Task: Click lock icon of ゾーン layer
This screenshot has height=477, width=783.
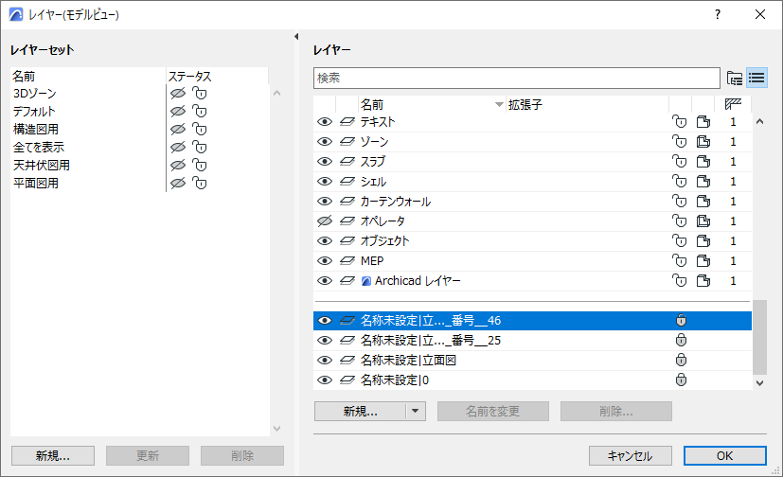Action: point(680,142)
